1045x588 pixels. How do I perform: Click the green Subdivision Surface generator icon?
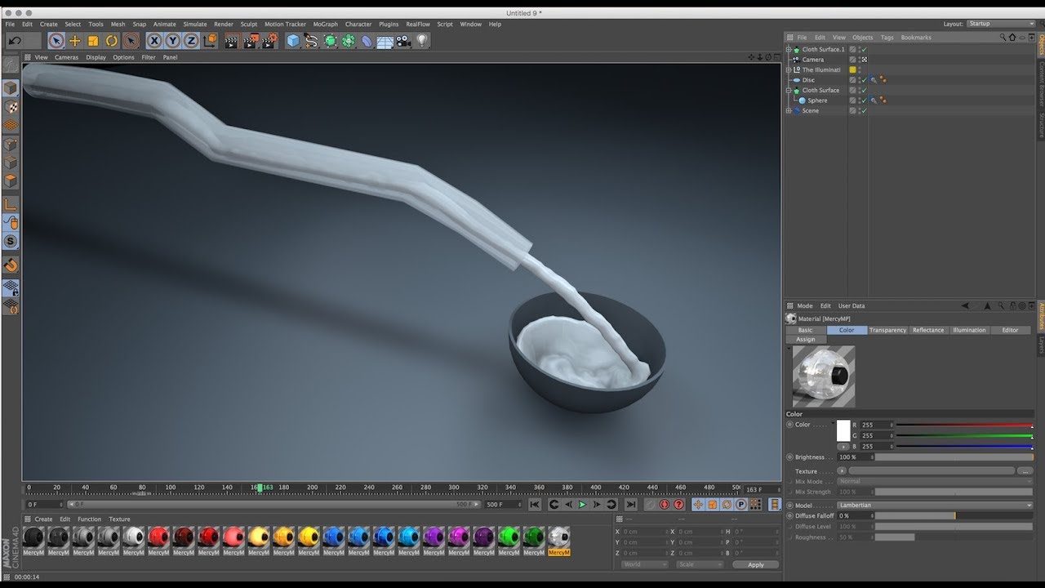330,41
